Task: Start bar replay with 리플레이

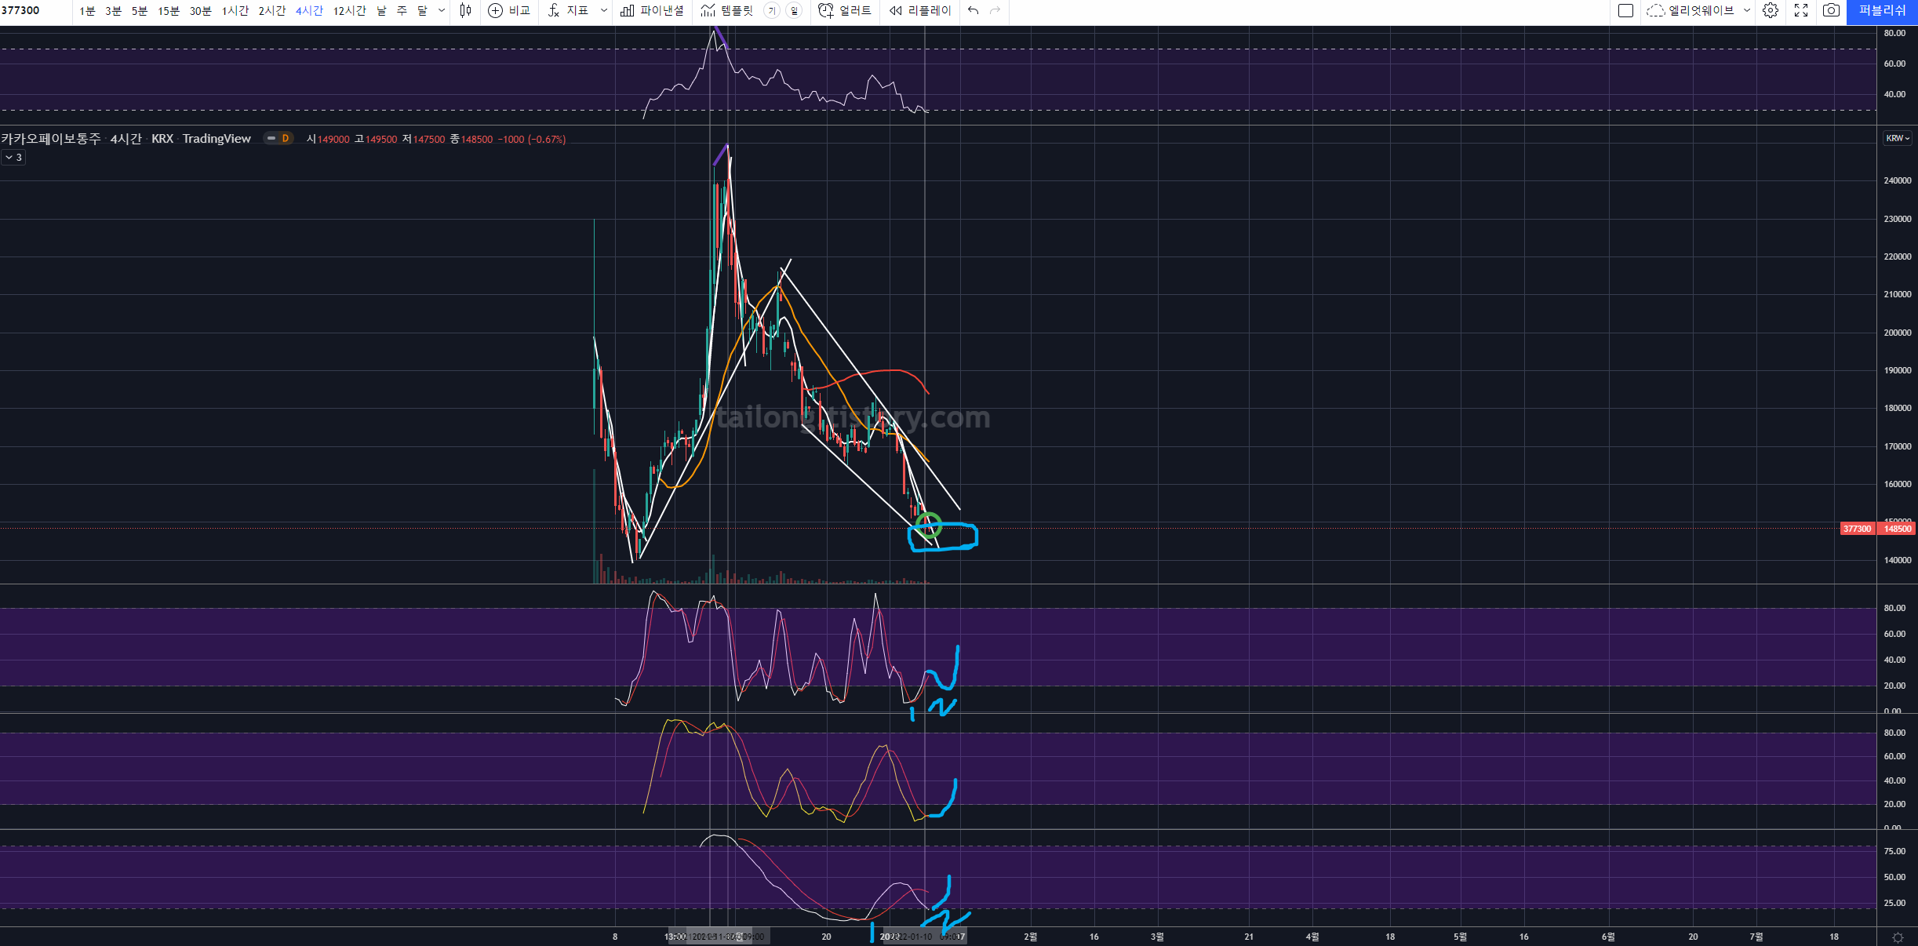Action: (919, 10)
